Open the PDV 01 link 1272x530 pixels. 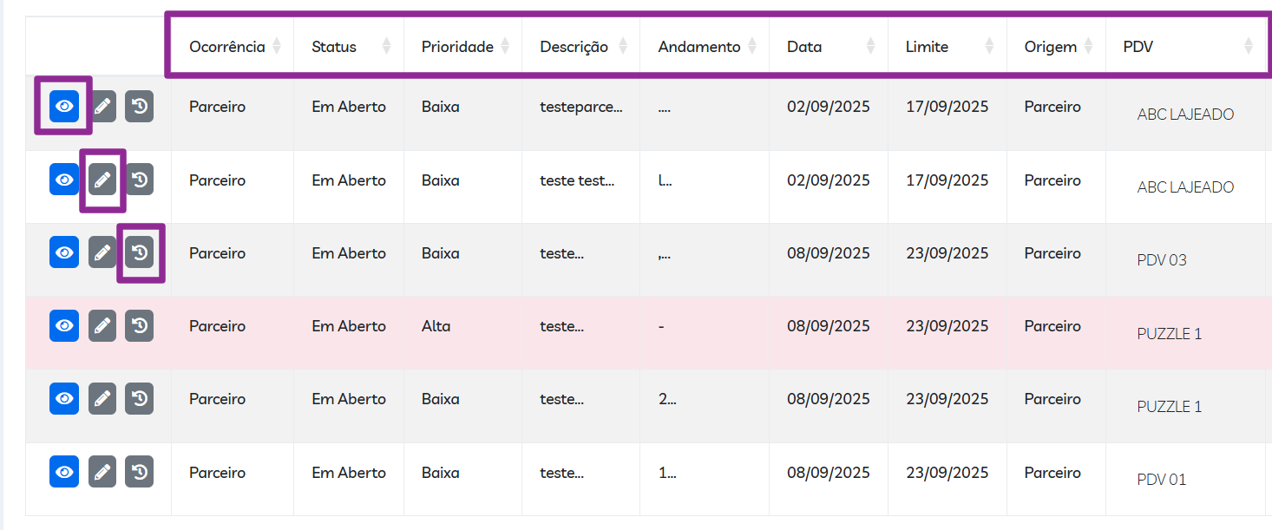(x=1161, y=480)
